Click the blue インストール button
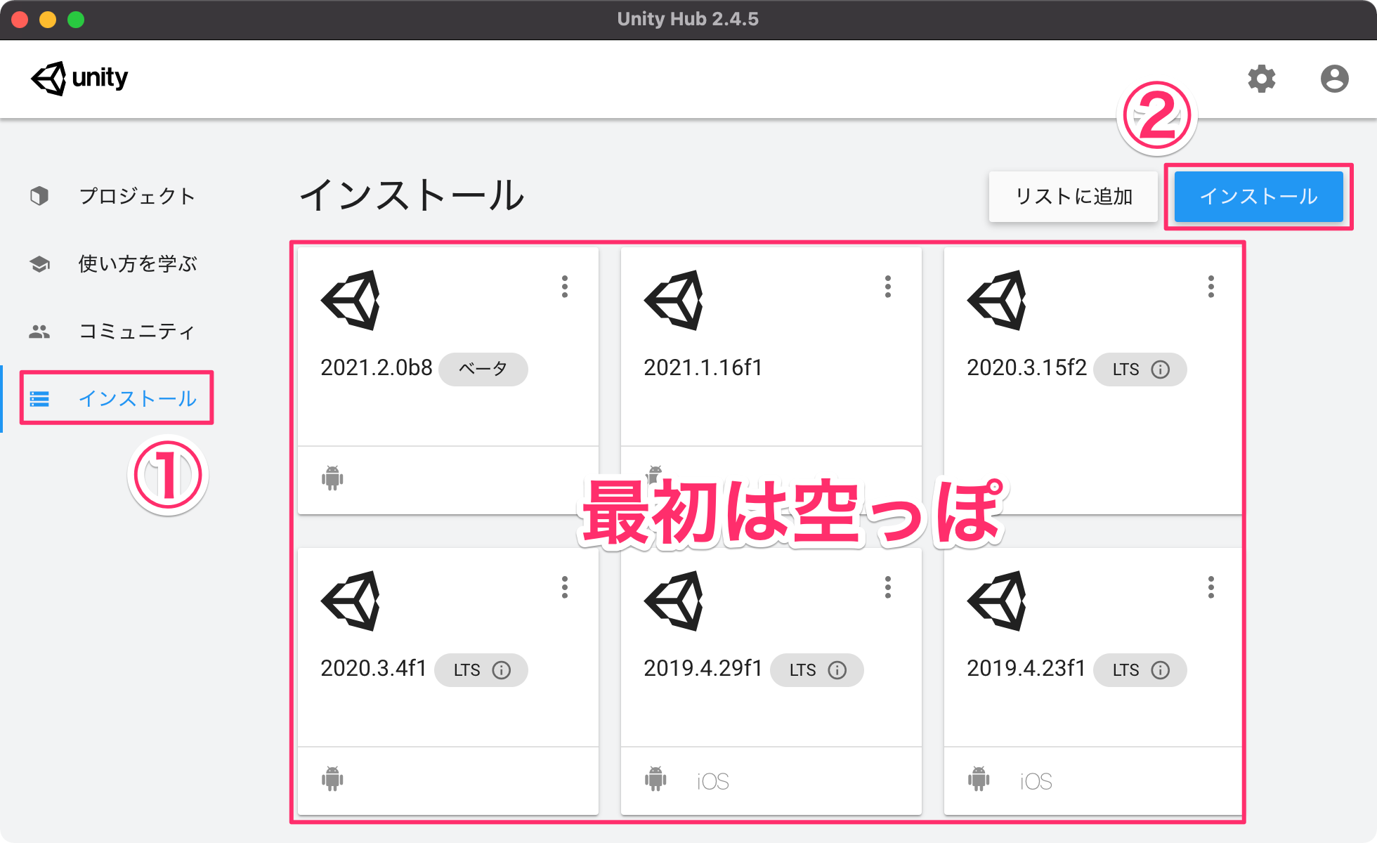The height and width of the screenshot is (843, 1377). [x=1258, y=196]
